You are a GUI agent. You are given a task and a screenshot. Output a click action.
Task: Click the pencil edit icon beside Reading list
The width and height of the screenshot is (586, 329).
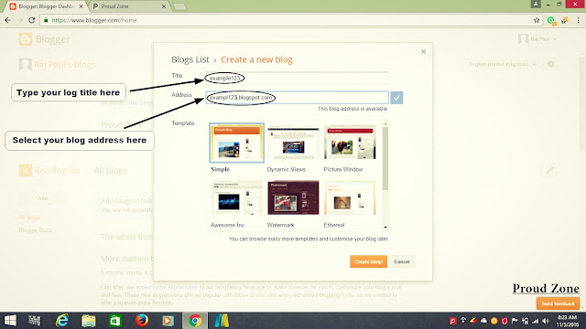tap(549, 171)
